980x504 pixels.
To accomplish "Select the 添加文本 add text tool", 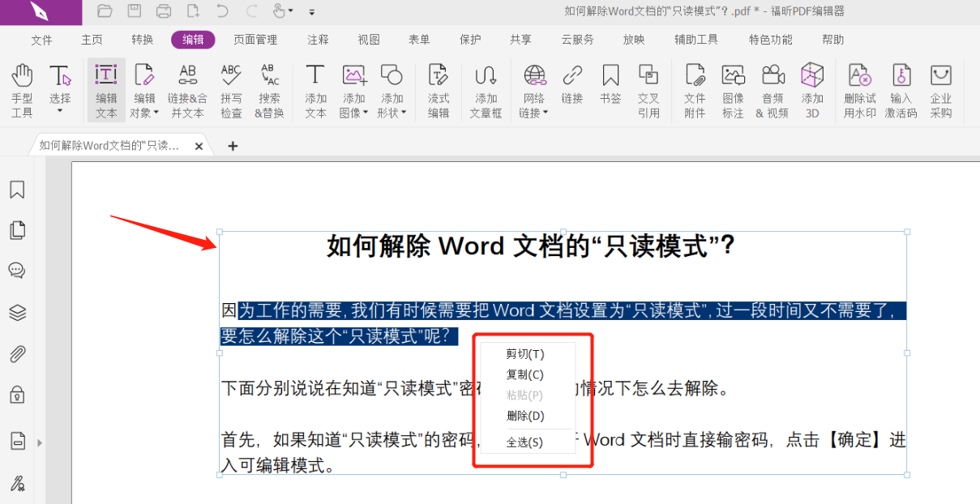I will click(x=315, y=89).
